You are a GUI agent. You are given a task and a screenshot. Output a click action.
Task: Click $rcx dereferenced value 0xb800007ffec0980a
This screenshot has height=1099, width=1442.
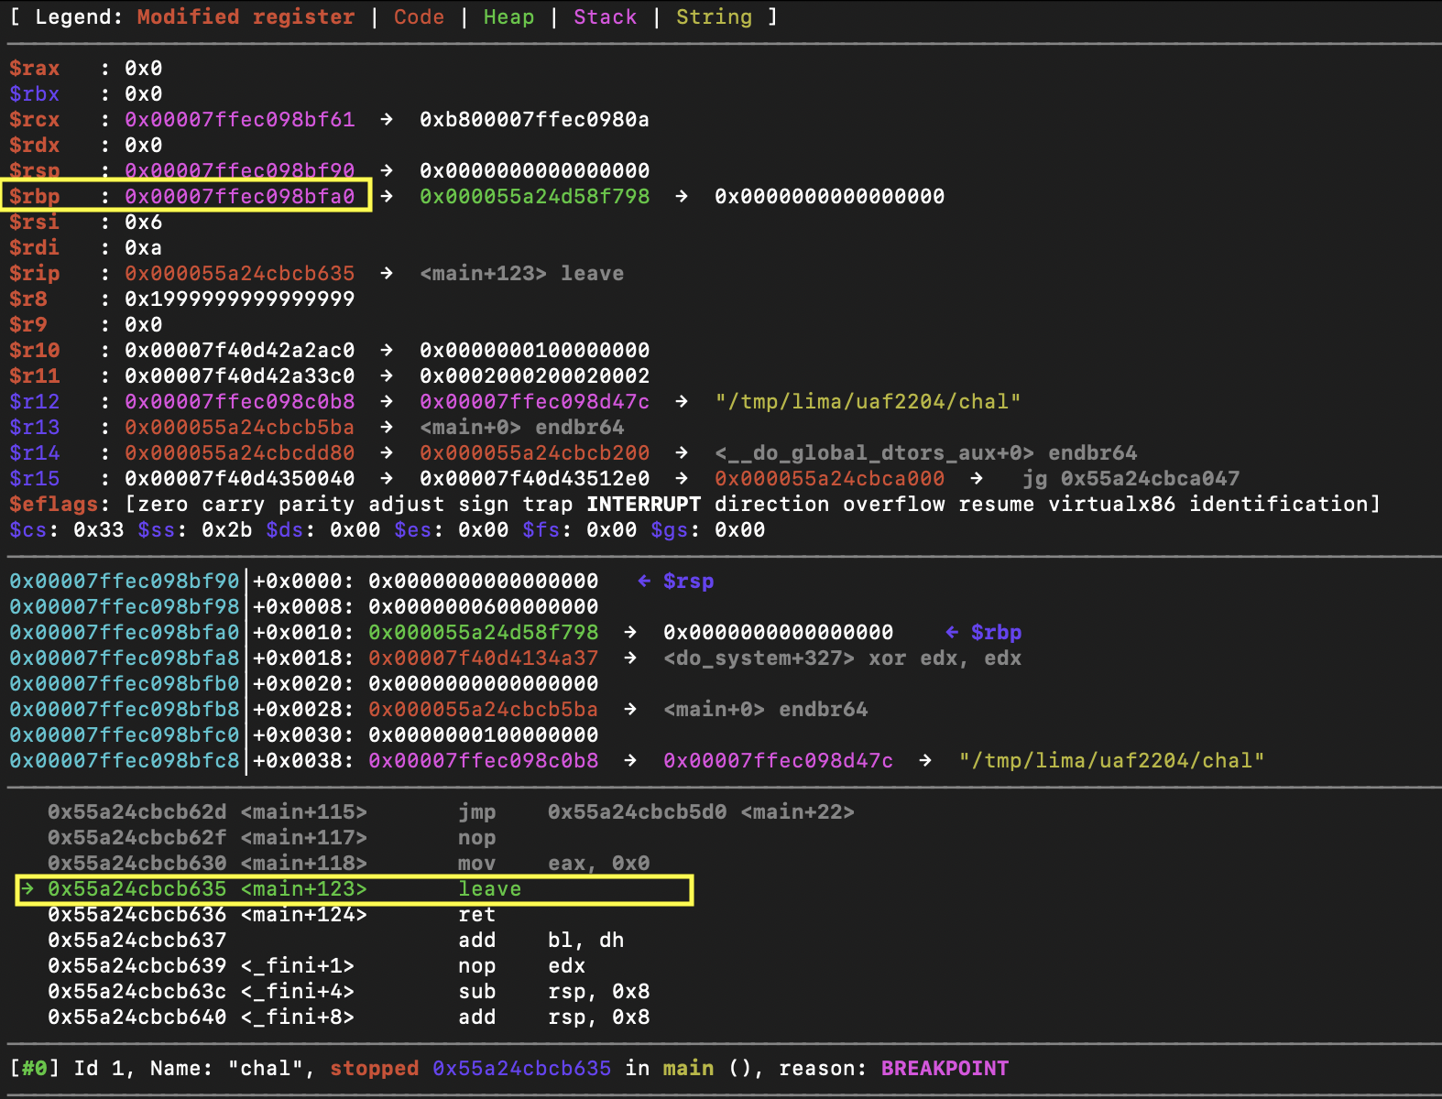pos(535,120)
